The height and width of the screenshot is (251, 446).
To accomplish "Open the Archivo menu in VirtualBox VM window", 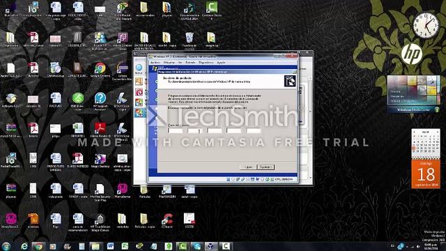I will click(155, 62).
